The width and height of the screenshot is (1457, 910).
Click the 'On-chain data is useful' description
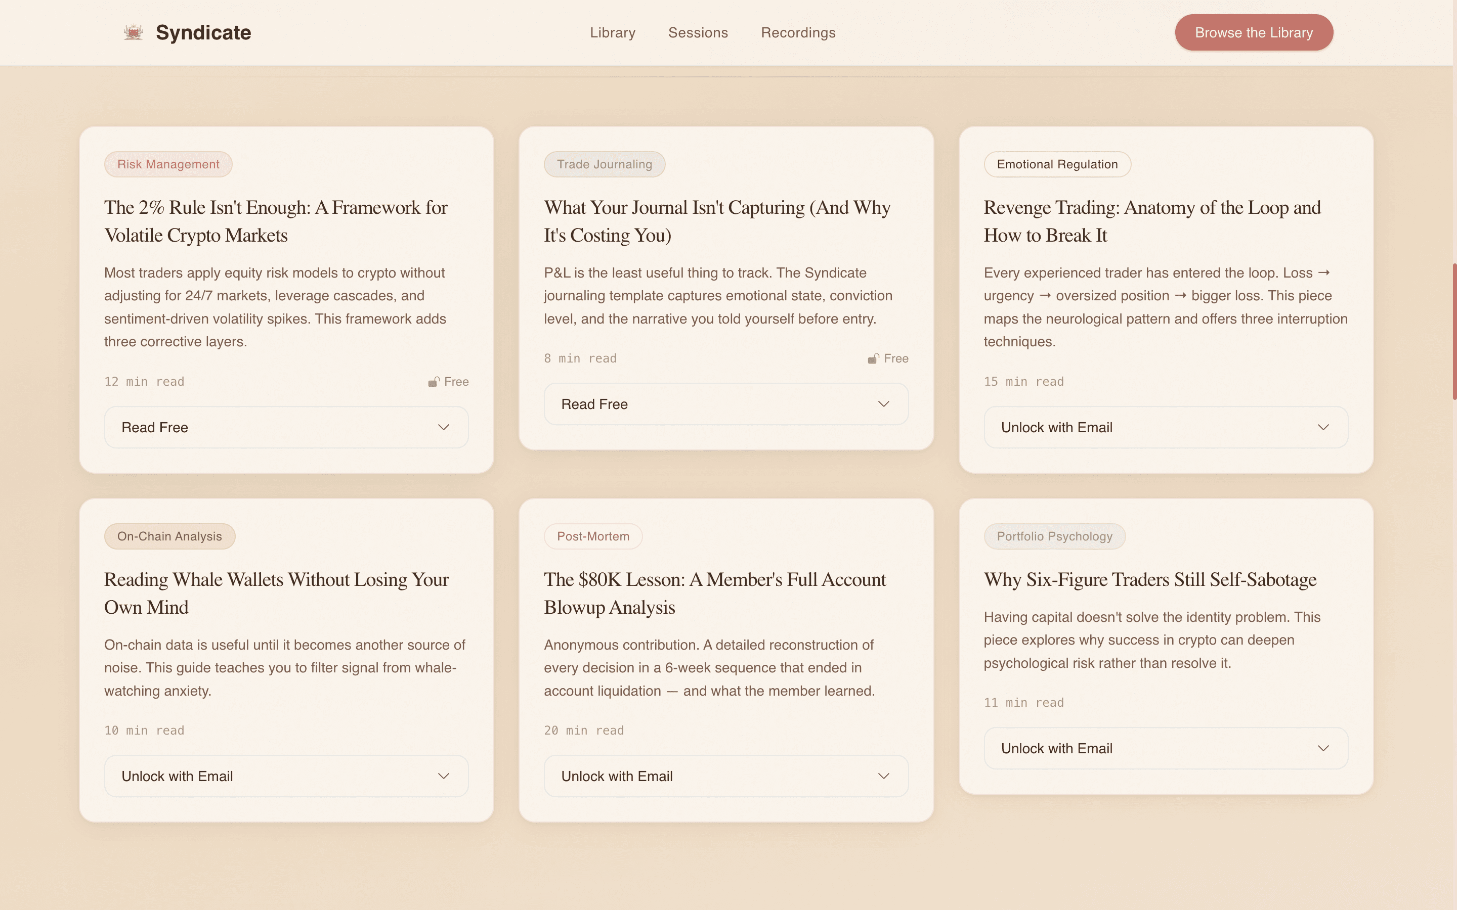point(285,667)
